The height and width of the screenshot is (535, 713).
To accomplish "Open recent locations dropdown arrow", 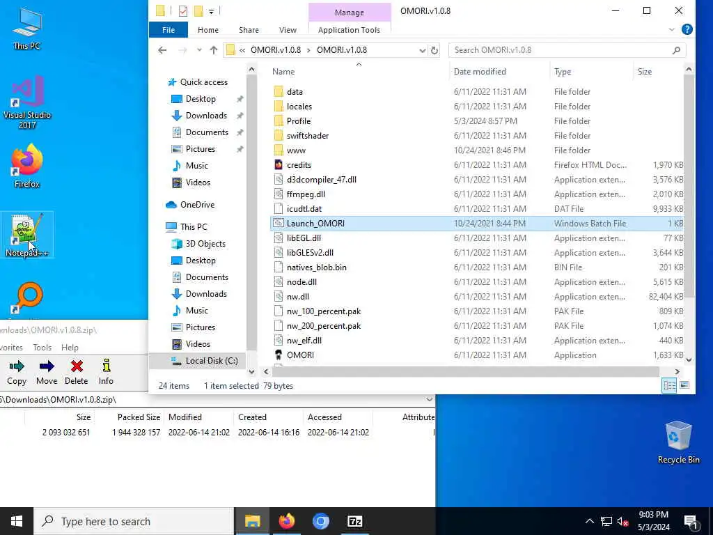I will pyautogui.click(x=198, y=50).
